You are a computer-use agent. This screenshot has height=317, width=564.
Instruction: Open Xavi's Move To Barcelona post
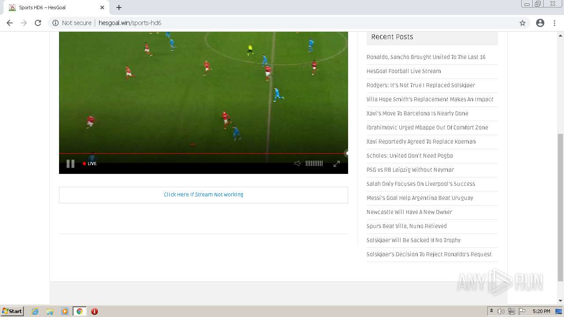[417, 114]
